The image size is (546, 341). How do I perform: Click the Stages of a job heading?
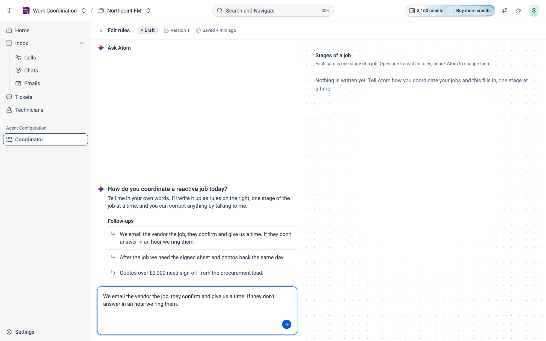333,55
